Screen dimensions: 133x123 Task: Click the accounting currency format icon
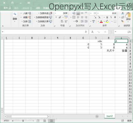coord(66,17)
